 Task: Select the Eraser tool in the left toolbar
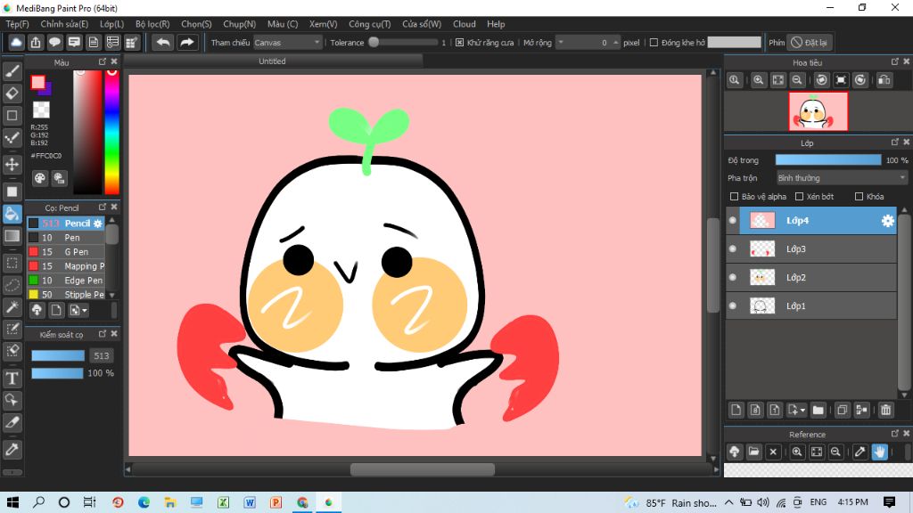tap(12, 93)
